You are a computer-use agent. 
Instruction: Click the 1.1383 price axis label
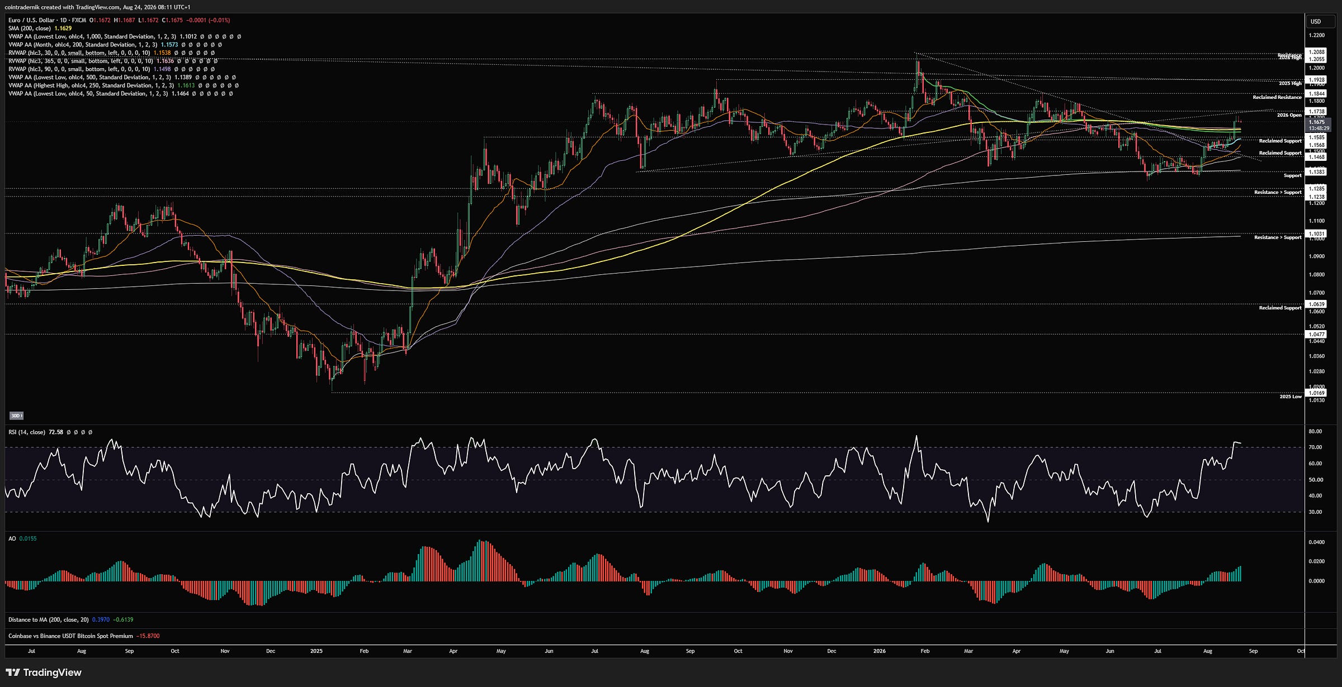coord(1316,172)
